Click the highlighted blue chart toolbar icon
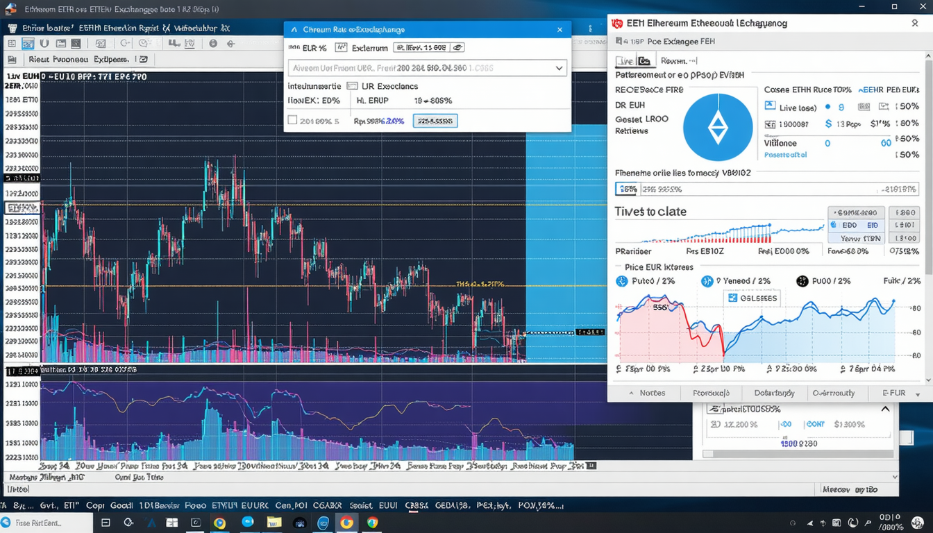Viewport: 933px width, 533px height. tap(28, 44)
